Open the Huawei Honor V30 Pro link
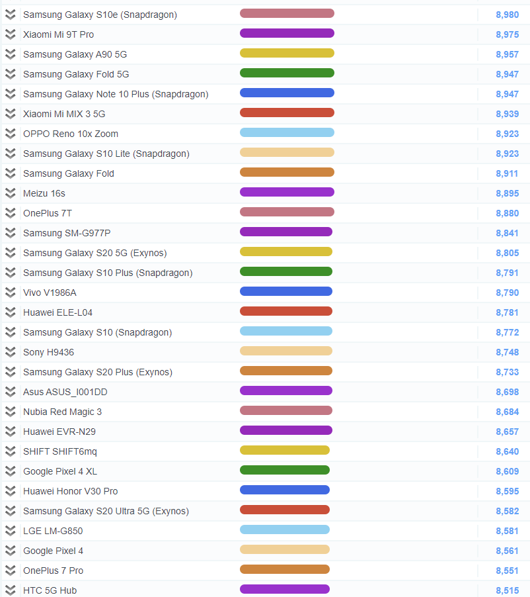Screen dimensions: 530x597 pos(70,491)
